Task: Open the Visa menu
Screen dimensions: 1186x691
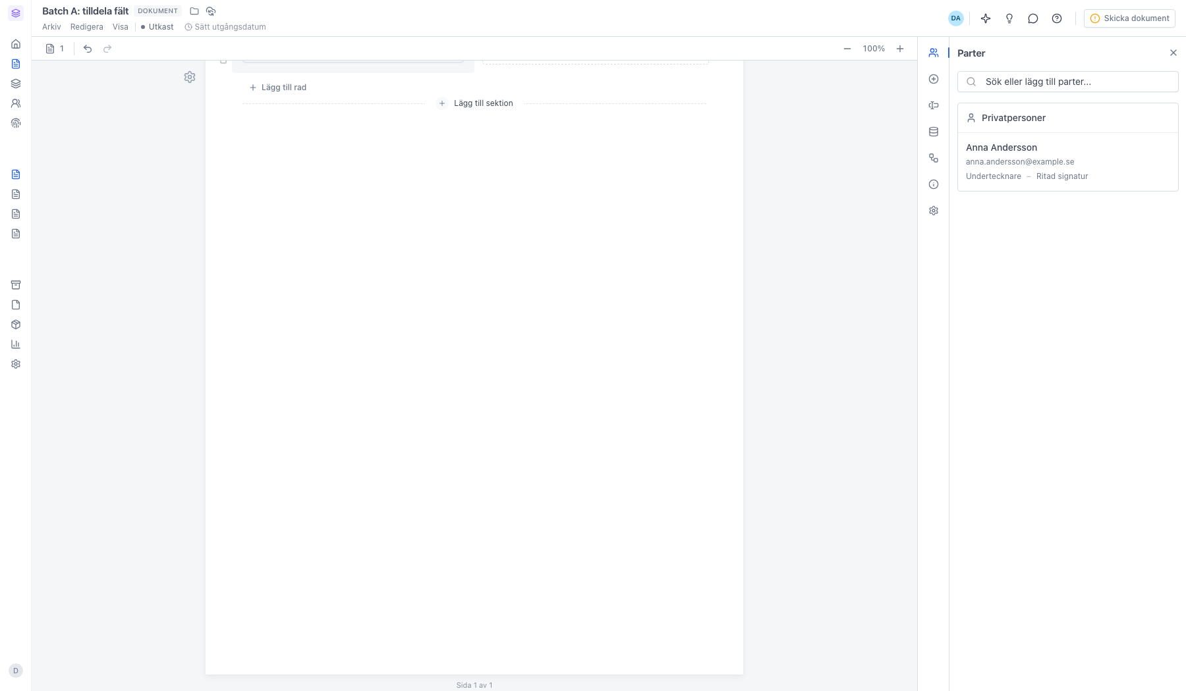Action: [x=121, y=27]
